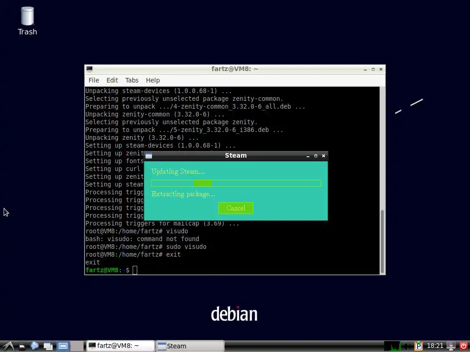
Task: Click the screen lock monitor icon
Action: point(451,346)
